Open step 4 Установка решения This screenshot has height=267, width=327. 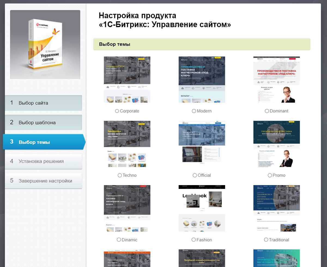tap(43, 161)
